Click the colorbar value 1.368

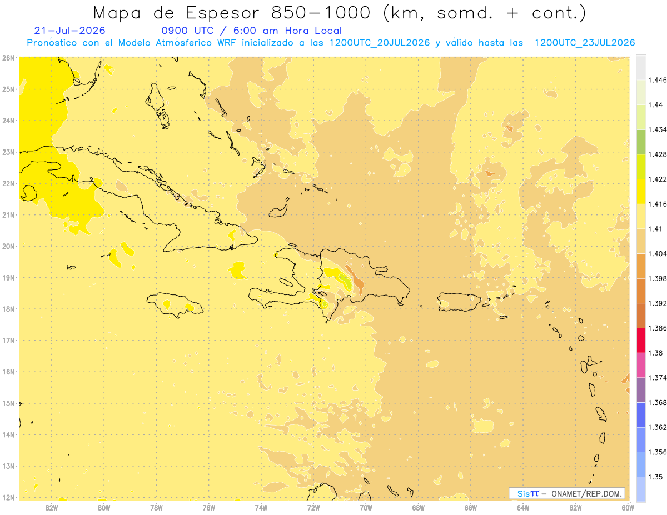point(658,402)
